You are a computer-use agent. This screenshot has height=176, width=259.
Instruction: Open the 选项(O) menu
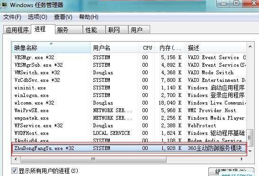click(x=37, y=17)
